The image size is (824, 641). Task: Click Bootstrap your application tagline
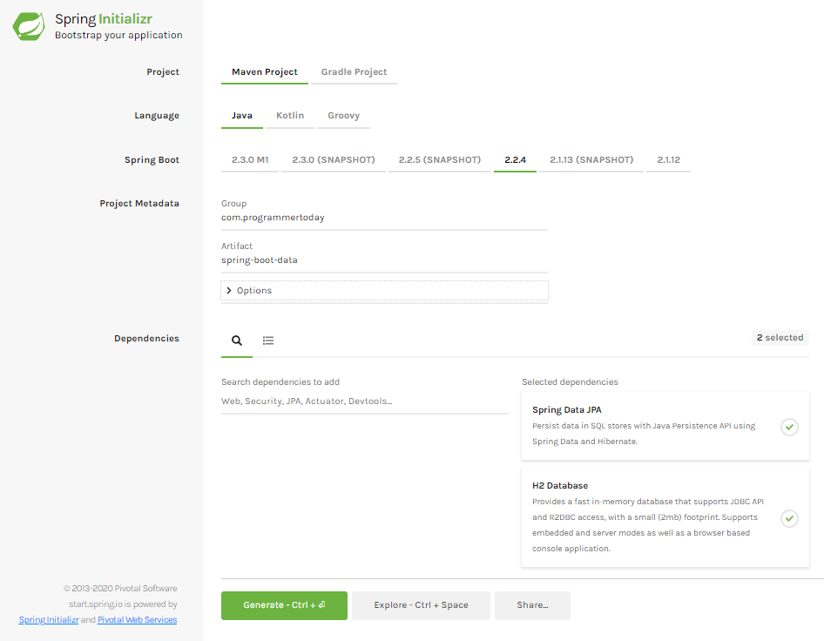click(x=118, y=35)
